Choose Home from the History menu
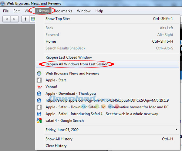 pyautogui.click(x=107, y=41)
